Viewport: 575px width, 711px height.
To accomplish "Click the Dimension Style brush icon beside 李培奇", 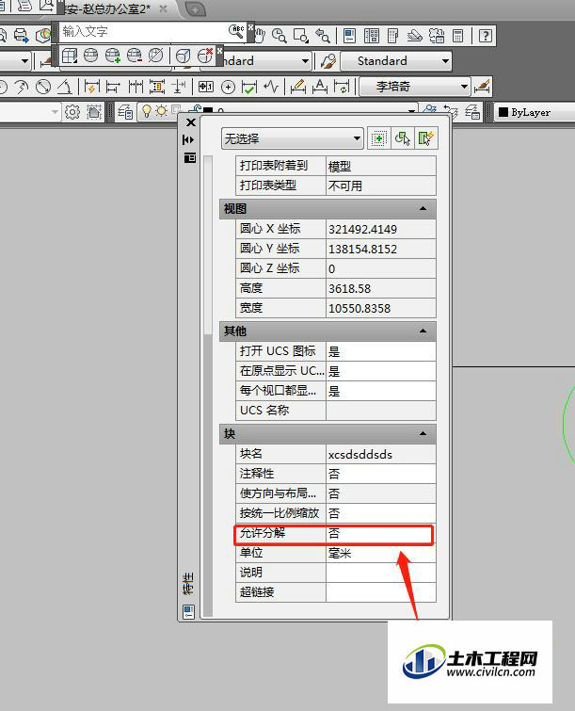I will (x=482, y=87).
